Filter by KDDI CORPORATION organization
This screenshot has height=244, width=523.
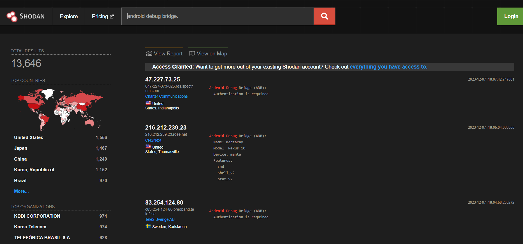click(37, 216)
